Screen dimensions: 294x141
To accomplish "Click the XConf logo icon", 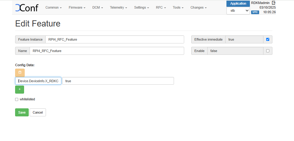I will coord(27,8).
